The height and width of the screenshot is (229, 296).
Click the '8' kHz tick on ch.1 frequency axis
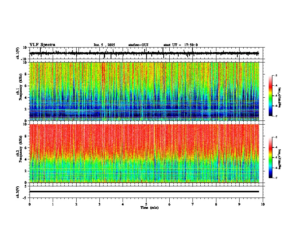pos(26,74)
